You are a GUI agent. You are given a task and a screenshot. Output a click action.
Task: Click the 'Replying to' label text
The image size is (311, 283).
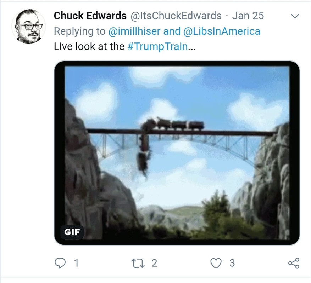(x=79, y=31)
